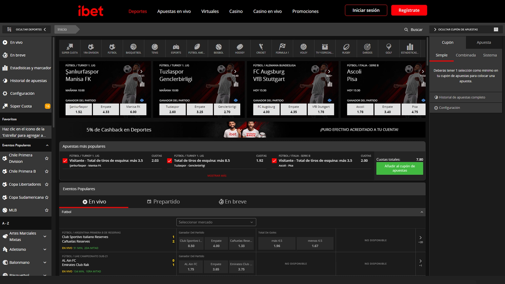Expand the Balonmano category
The width and height of the screenshot is (505, 284).
point(45,262)
